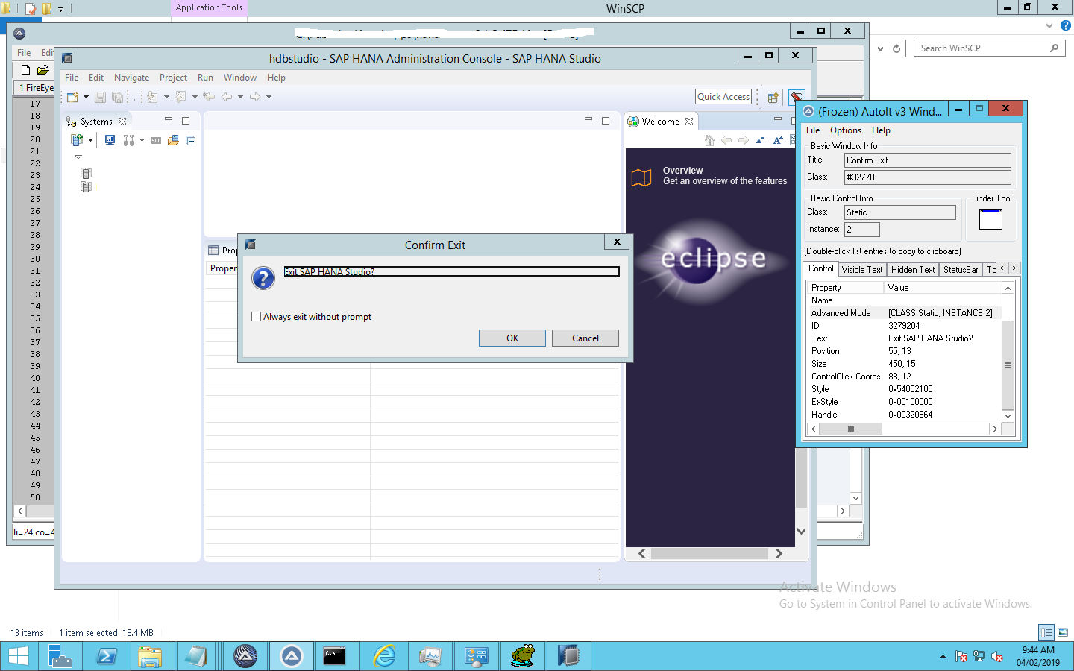1074x671 pixels.
Task: Open the Options menu in AutoIt Window Info
Action: click(846, 130)
